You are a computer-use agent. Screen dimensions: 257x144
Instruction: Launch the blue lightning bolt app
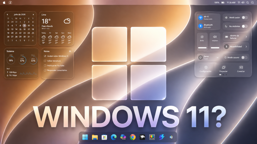162,137
